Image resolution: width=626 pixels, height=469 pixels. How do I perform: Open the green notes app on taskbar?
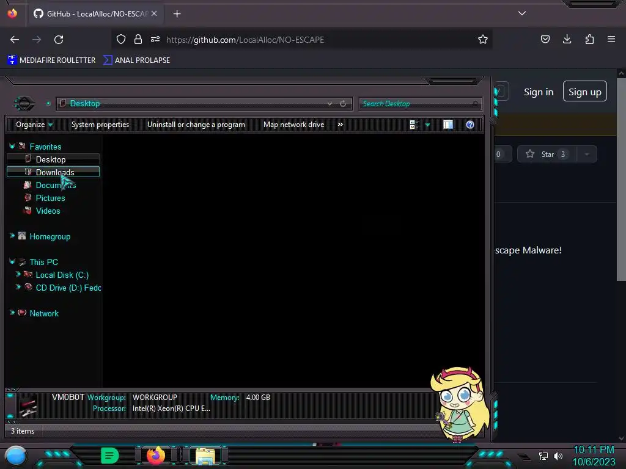coord(109,456)
